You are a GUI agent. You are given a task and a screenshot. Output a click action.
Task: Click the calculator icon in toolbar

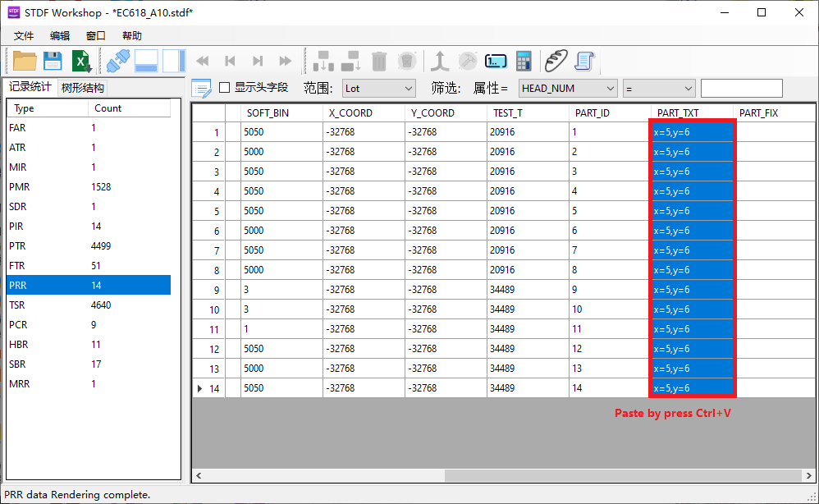click(x=523, y=61)
